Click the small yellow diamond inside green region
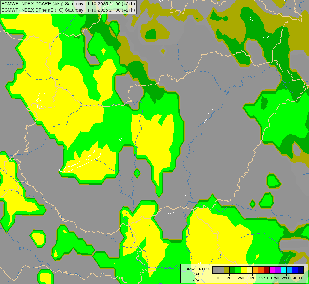 click(103, 51)
